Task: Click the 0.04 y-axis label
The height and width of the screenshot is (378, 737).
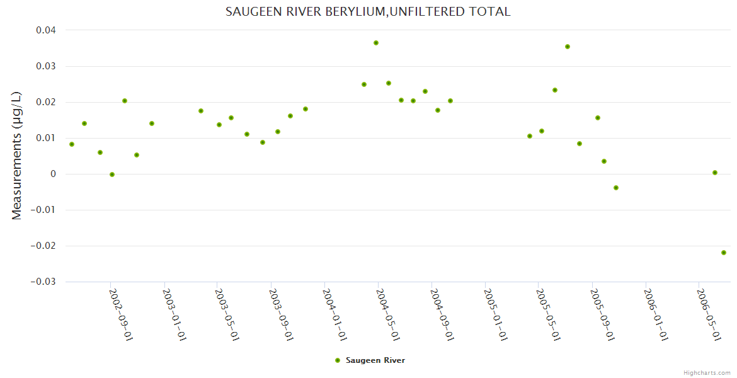Action: point(47,30)
